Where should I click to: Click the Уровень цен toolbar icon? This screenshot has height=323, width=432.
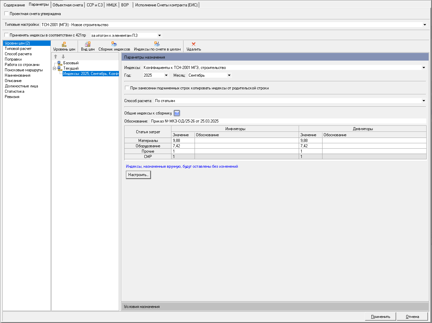pos(64,44)
